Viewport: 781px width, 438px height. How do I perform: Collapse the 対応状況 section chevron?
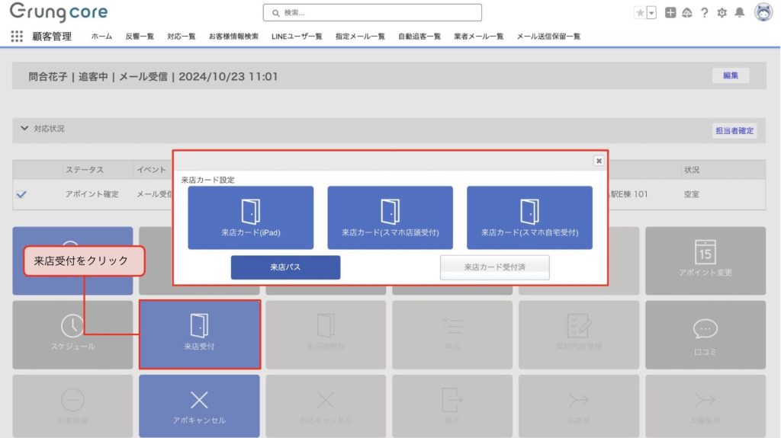click(x=24, y=129)
